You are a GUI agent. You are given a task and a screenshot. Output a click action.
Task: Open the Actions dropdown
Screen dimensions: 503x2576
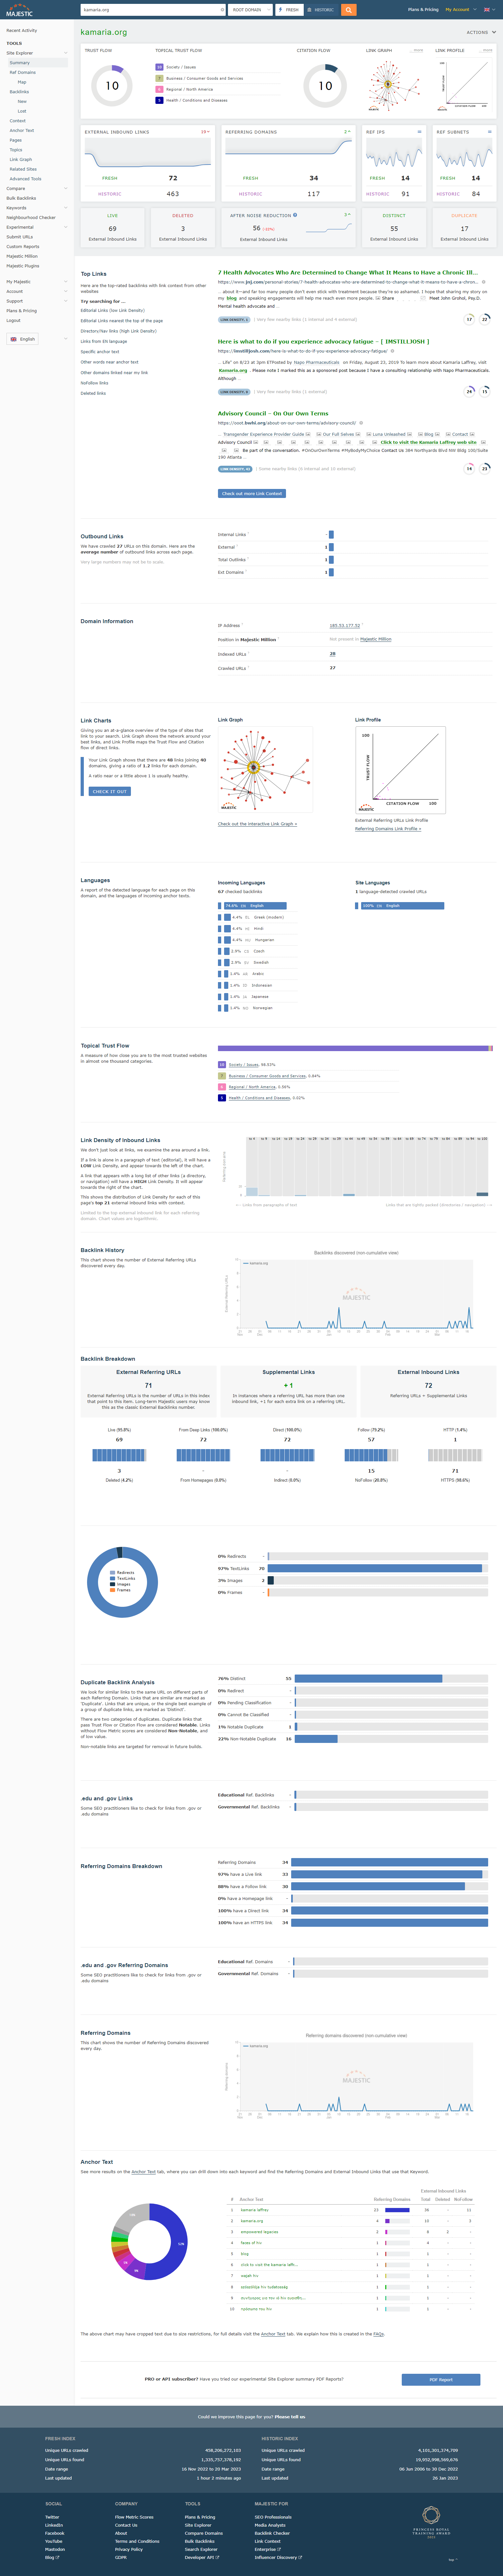(481, 32)
